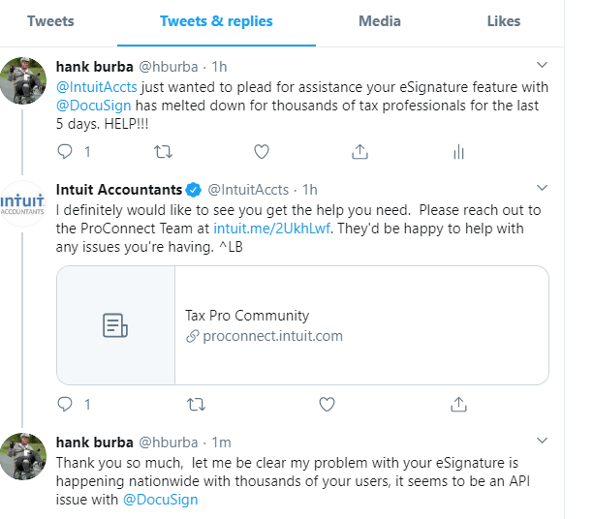Screen dimensions: 594x519
Task: View analytics for hank burba's tweet
Action: point(458,151)
